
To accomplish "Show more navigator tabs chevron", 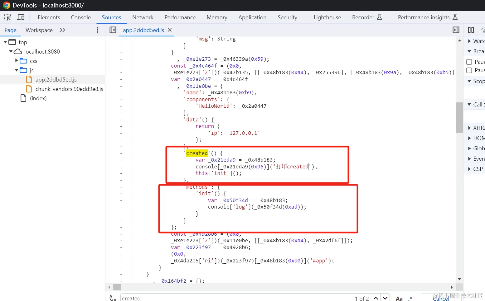I will point(62,30).
